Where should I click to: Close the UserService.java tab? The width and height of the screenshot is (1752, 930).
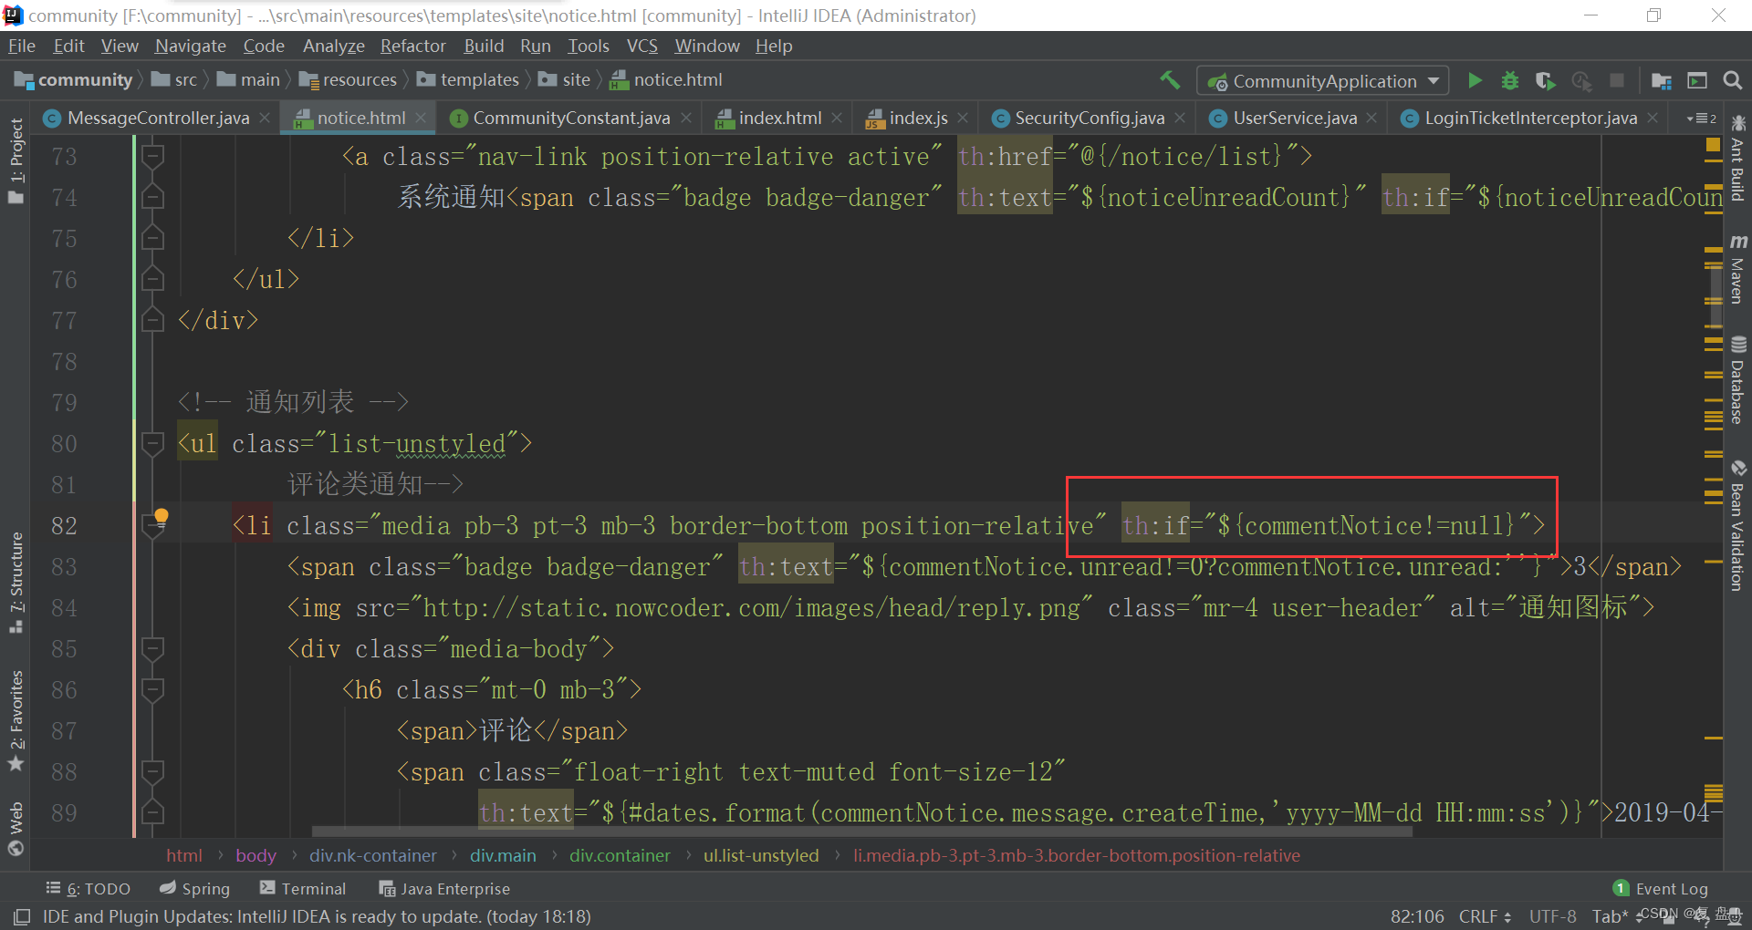click(1371, 118)
